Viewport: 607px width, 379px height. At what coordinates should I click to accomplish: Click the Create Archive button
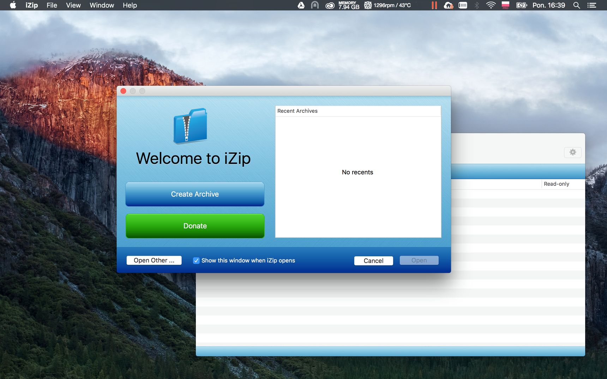pos(195,194)
